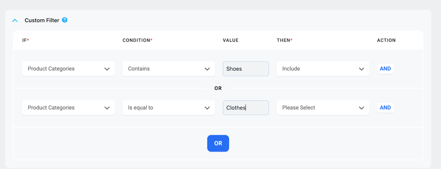This screenshot has width=441, height=169.
Task: Select the ACTION column header
Action: (x=386, y=40)
